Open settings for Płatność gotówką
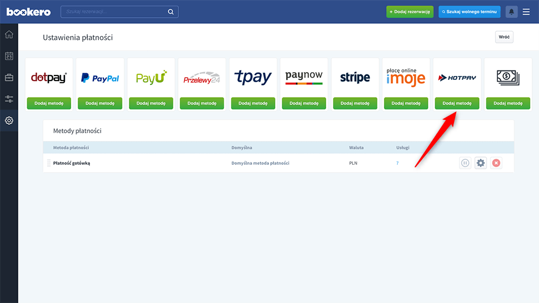 click(481, 163)
